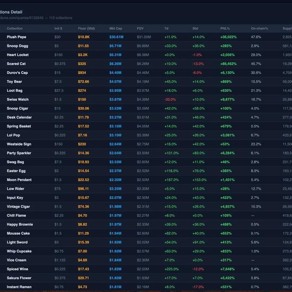
Task: Click Scared Cat 30d change -13.0%
Action: click(x=198, y=64)
